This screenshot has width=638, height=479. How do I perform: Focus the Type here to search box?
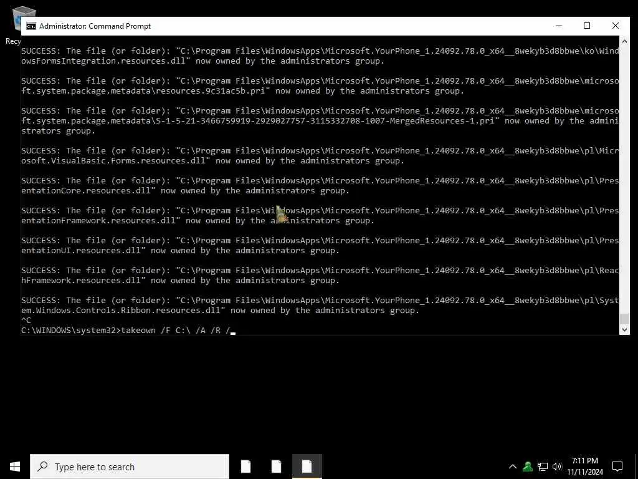(x=130, y=467)
